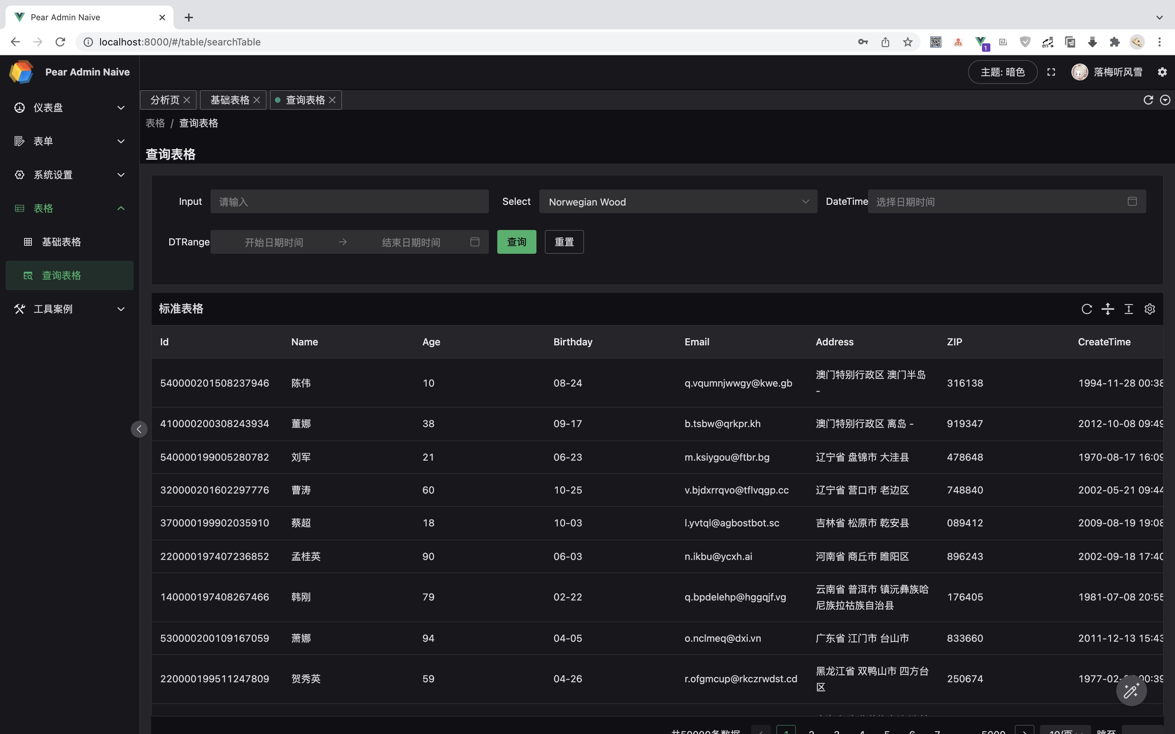The height and width of the screenshot is (734, 1175).
Task: Click the green 查询 button
Action: [516, 242]
